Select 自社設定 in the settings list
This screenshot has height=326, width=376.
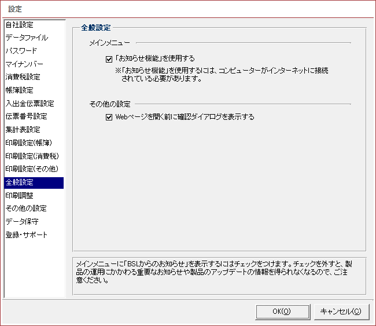20,25
